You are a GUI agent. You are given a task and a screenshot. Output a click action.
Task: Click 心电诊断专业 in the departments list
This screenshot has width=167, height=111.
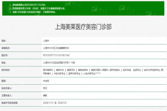pos(89,74)
